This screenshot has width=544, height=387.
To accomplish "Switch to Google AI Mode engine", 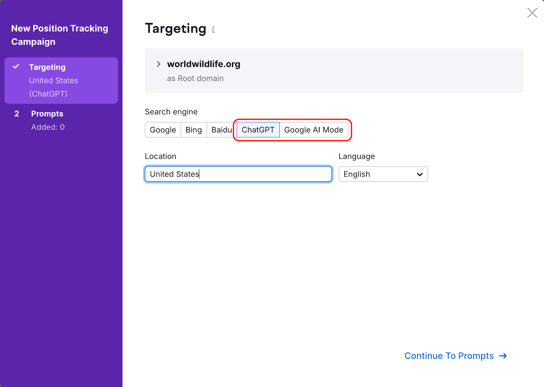I will coord(313,130).
